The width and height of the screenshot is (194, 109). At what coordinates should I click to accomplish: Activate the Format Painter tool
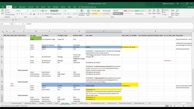(x=10, y=15)
